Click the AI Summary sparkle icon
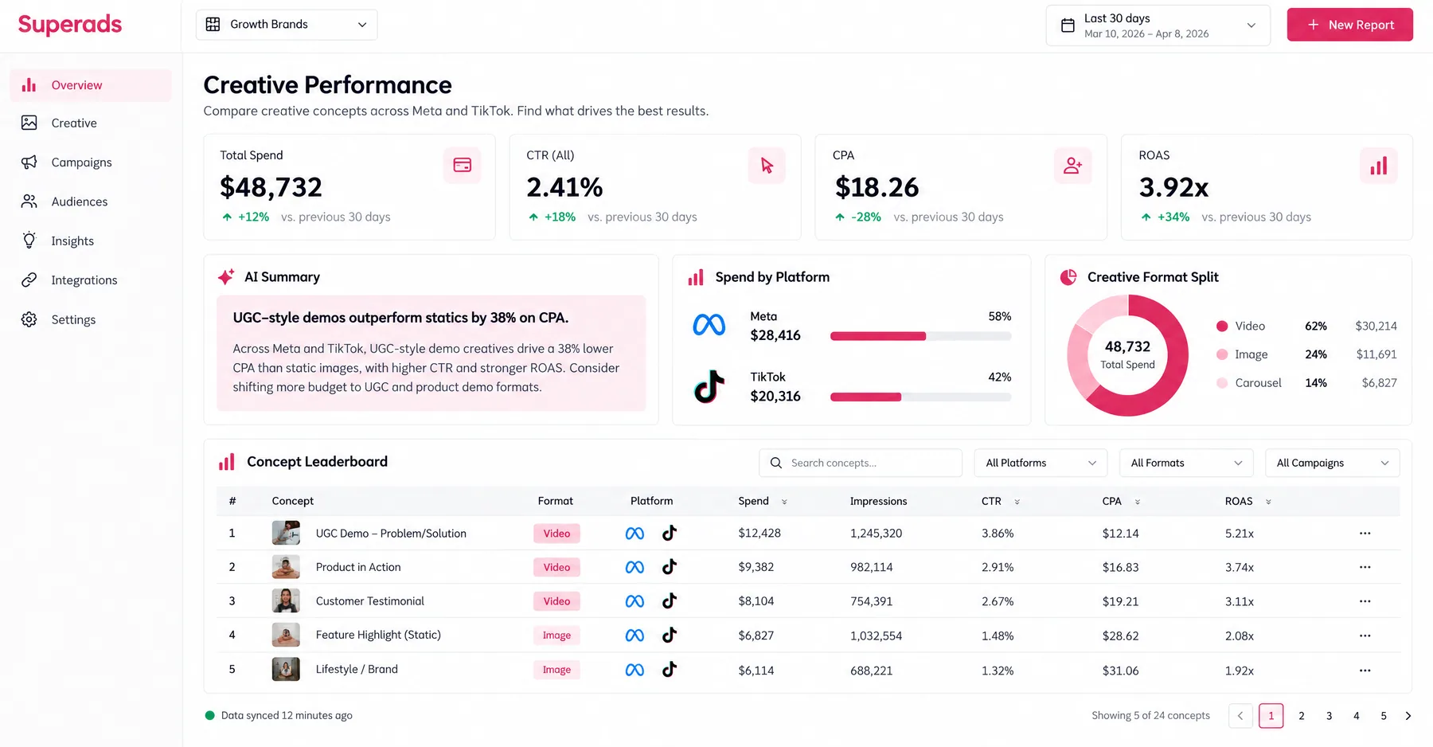 [226, 276]
